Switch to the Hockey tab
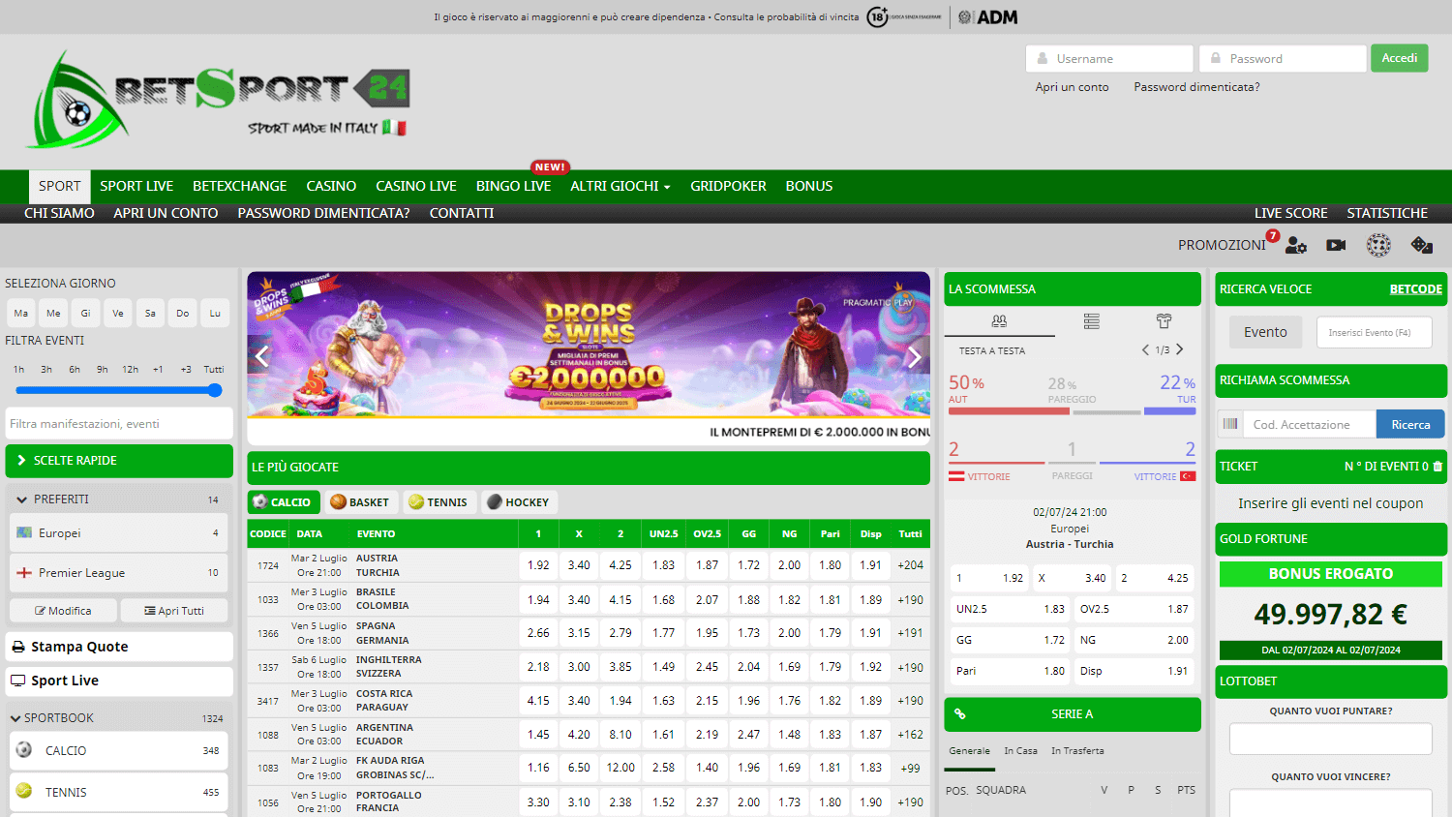This screenshot has width=1452, height=817. (518, 502)
